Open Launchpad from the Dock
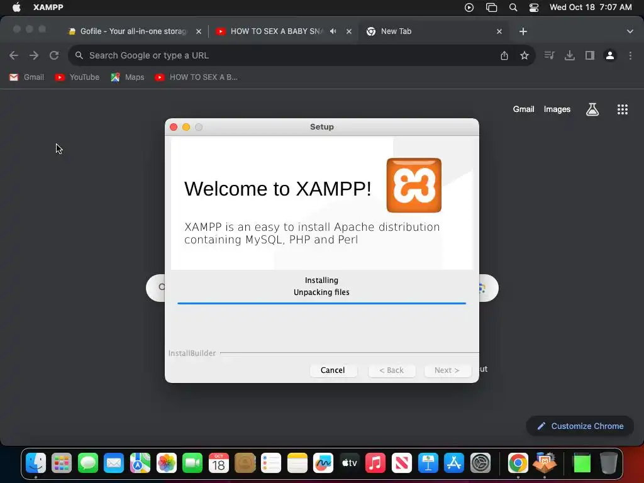The width and height of the screenshot is (644, 483). 62,464
